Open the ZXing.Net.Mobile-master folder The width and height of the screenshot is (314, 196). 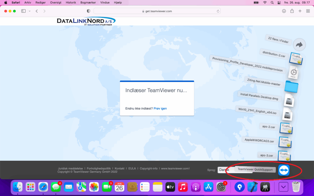[x=291, y=86]
